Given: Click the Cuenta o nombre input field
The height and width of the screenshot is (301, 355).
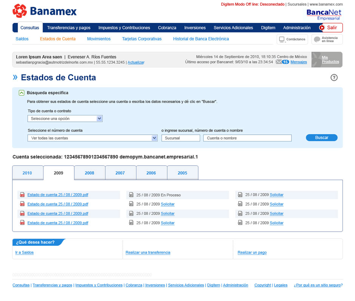Looking at the screenshot, I should (247, 138).
